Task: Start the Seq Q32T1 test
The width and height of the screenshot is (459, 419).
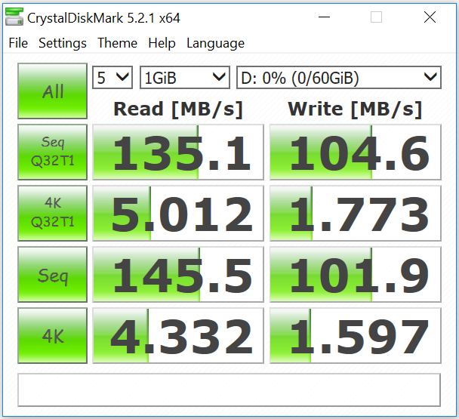Action: [53, 153]
